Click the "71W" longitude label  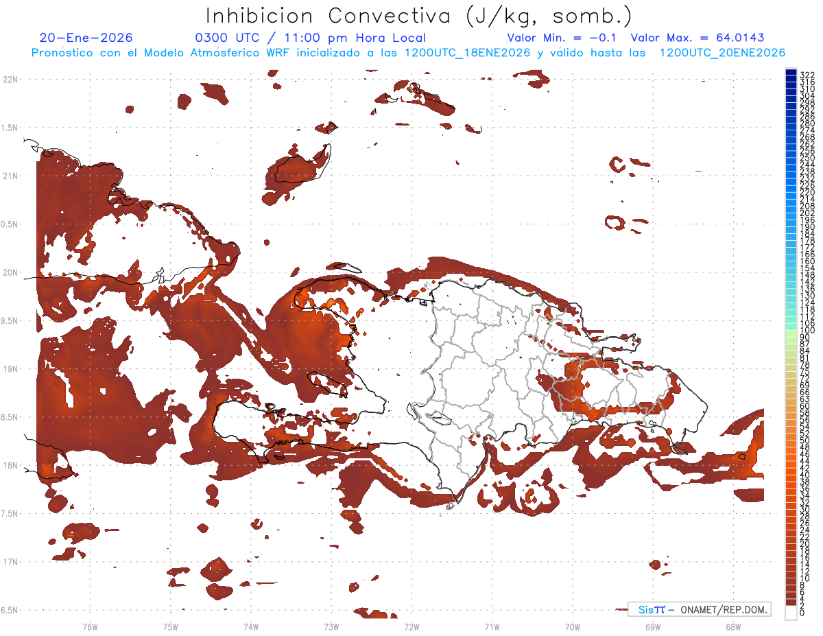pos(492,626)
